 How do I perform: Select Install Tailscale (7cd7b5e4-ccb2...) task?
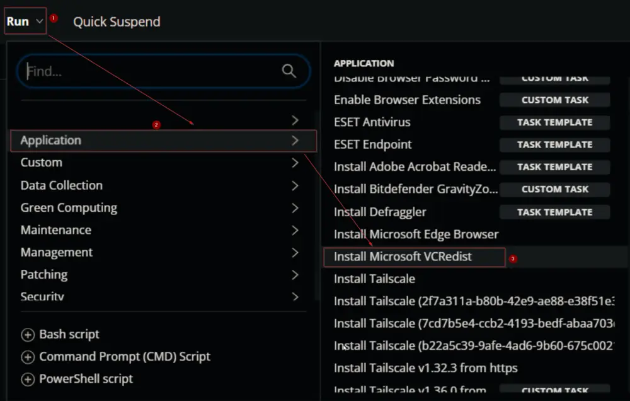(x=474, y=323)
